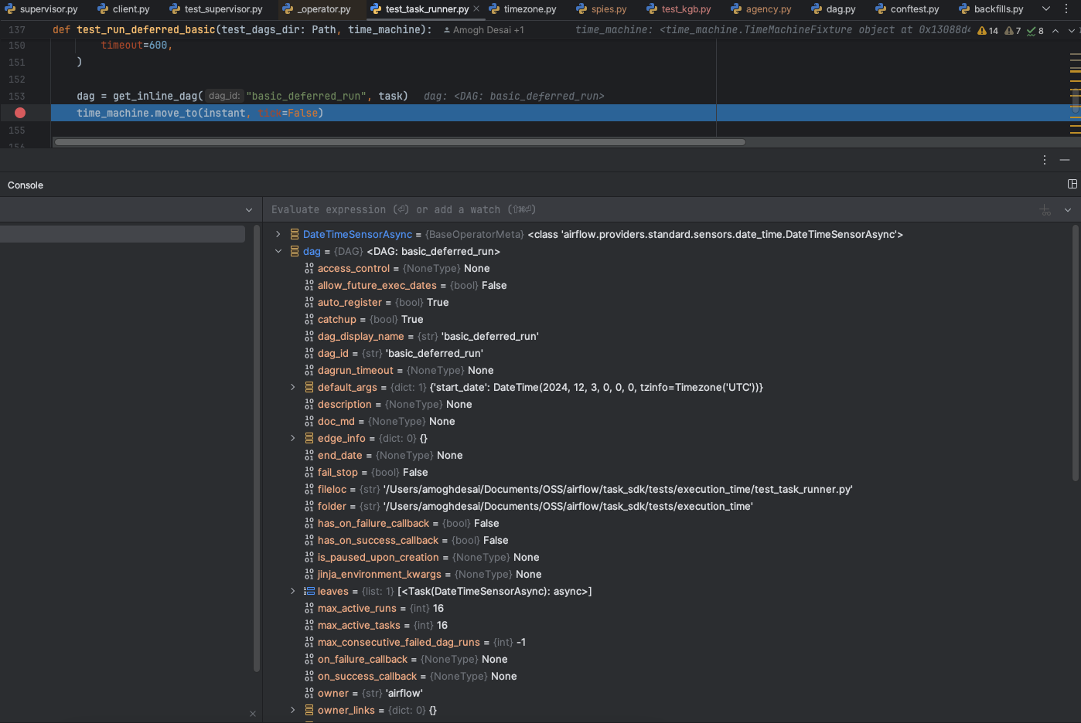This screenshot has height=723, width=1081.
Task: Click selected frame in left pane
Action: (x=122, y=234)
